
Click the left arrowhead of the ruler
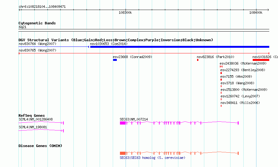coord(20,10)
